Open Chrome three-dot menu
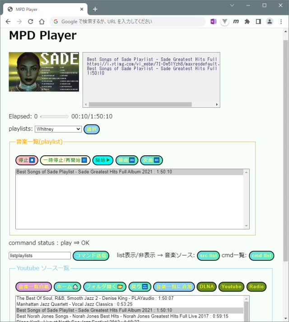Image resolution: width=289 pixels, height=322 pixels. pos(281,22)
